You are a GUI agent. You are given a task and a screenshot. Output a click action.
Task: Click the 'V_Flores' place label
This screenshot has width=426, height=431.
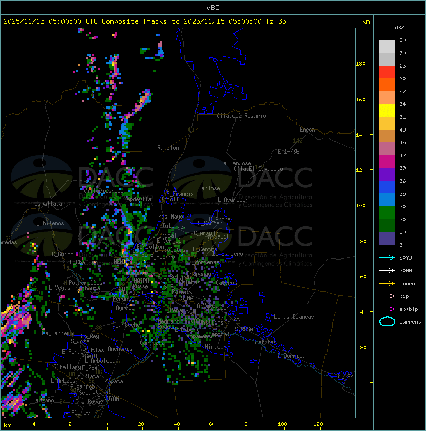coord(77,413)
